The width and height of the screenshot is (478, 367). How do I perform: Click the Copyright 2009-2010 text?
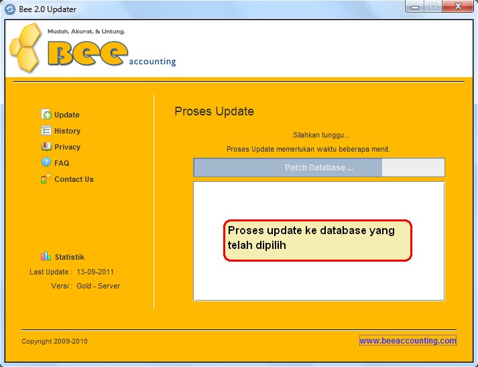coord(54,341)
